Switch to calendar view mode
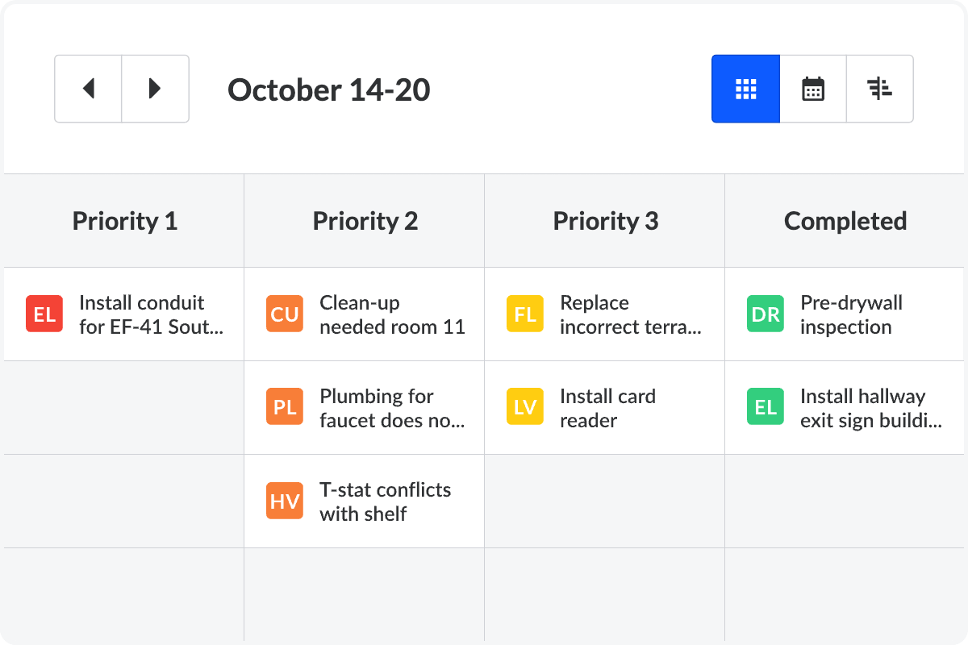Image resolution: width=968 pixels, height=645 pixels. [x=812, y=89]
